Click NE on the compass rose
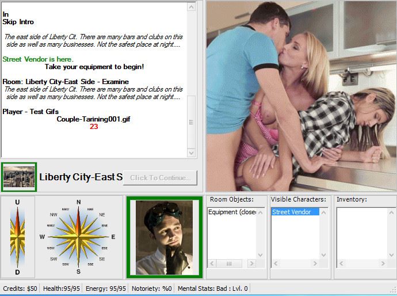The height and width of the screenshot is (296, 397). 102,214
